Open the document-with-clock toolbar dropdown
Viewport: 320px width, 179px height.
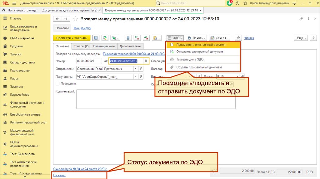(x=157, y=38)
